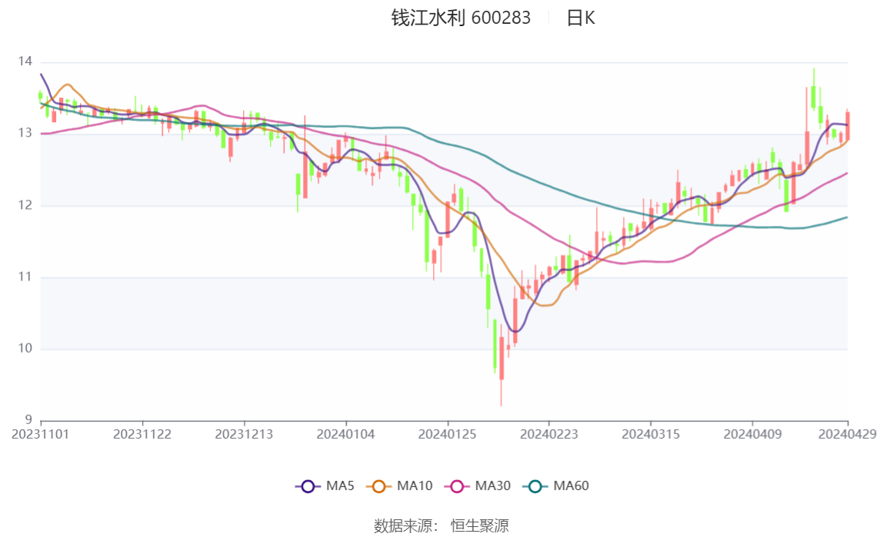Image resolution: width=883 pixels, height=537 pixels.
Task: Click the last candlestick on 20240429
Action: click(x=848, y=124)
